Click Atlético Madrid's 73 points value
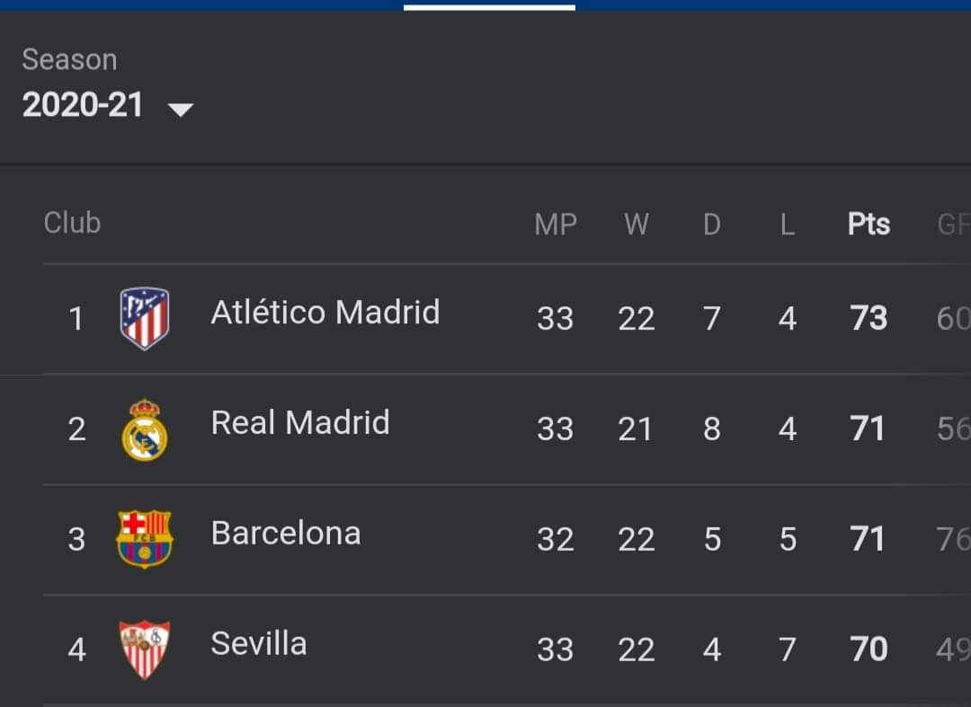 (x=869, y=318)
